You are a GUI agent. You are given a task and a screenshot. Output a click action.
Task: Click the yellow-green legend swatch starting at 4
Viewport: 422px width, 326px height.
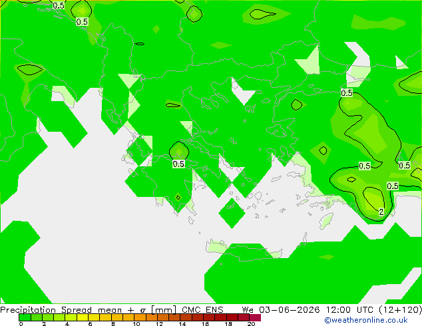71,317
